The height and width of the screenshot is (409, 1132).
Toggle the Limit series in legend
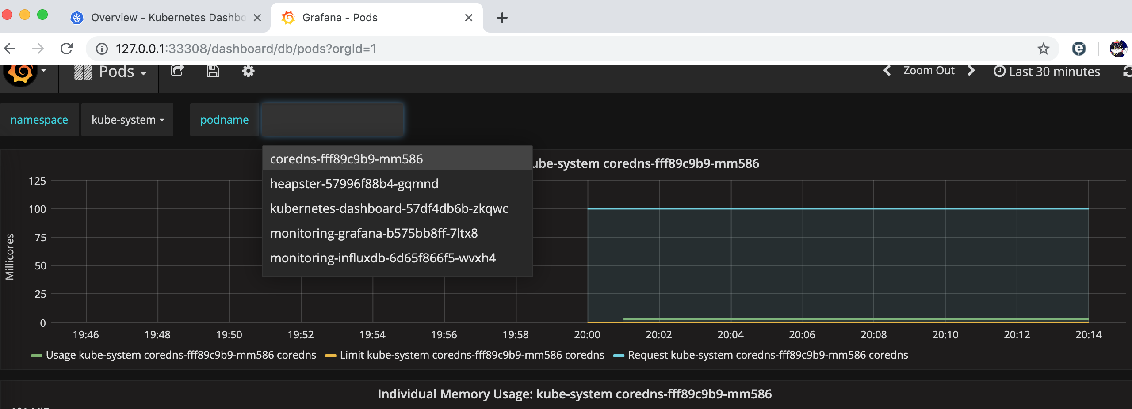click(x=472, y=355)
